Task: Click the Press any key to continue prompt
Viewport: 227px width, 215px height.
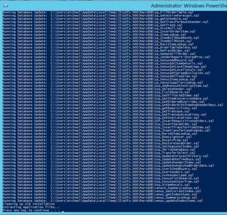Action: point(31,210)
